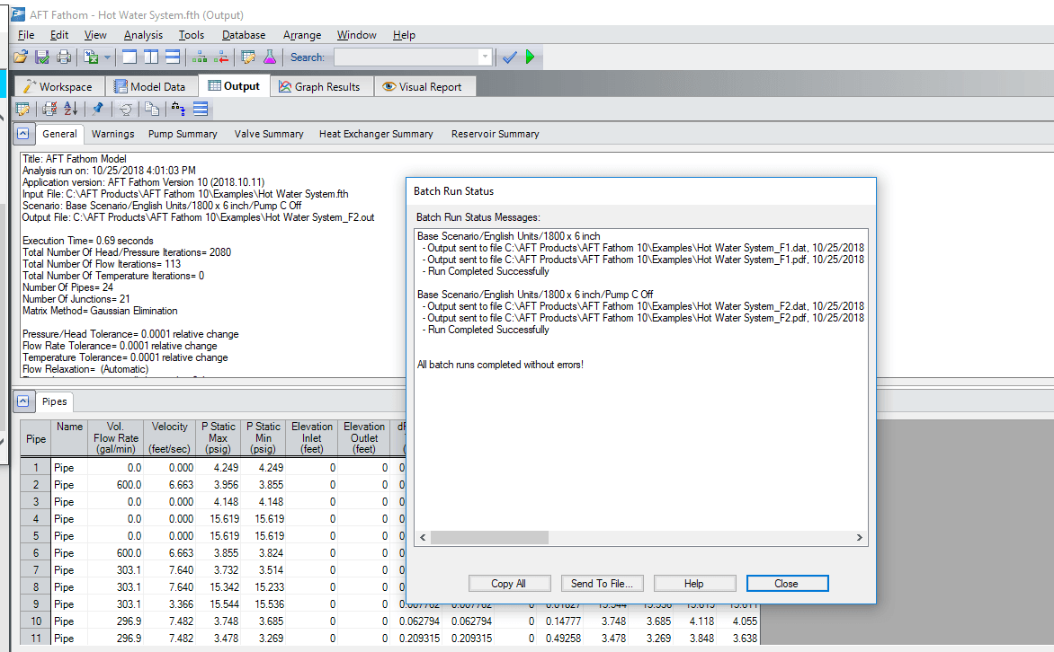Switch to side-by-side split pane layout

coord(151,57)
